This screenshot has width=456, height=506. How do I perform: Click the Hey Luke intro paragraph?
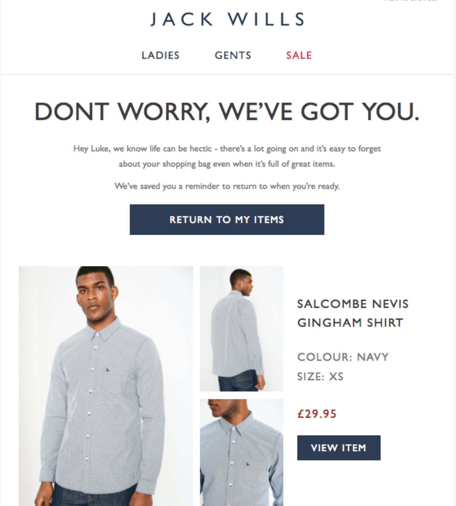227,156
